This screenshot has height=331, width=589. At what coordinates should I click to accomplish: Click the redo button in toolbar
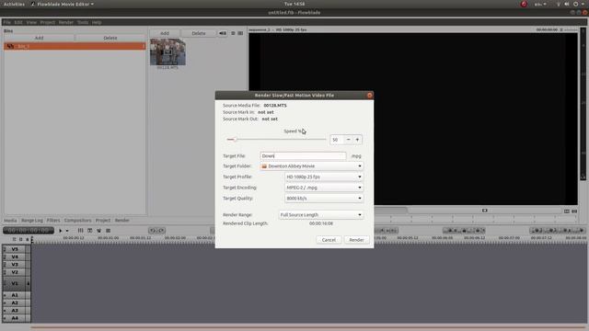coord(161,231)
